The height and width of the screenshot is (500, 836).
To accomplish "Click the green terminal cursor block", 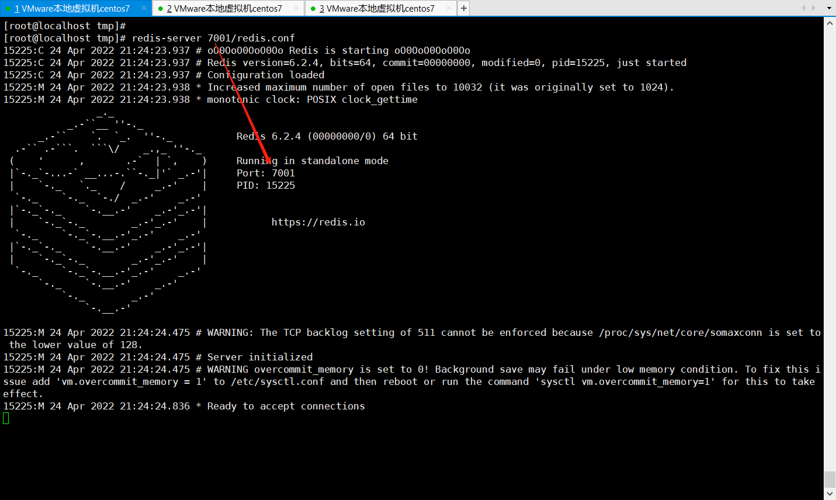I will pyautogui.click(x=6, y=418).
